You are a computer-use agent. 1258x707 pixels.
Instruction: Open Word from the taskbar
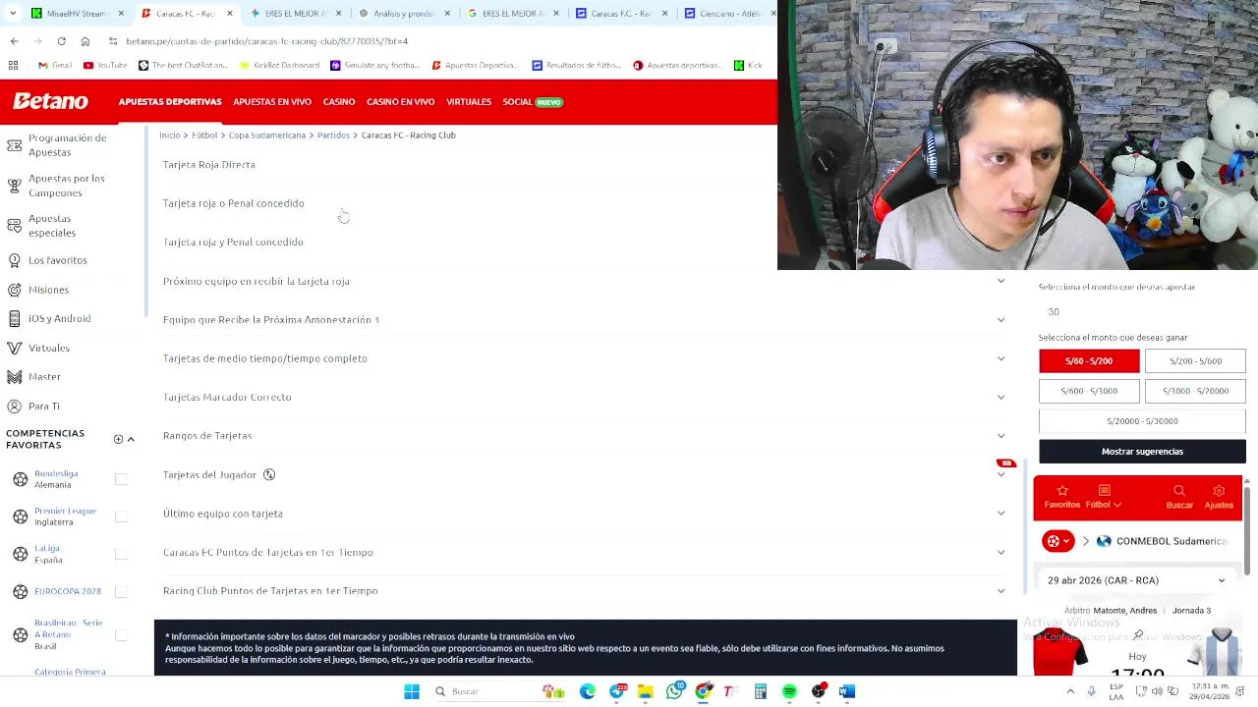tap(847, 691)
